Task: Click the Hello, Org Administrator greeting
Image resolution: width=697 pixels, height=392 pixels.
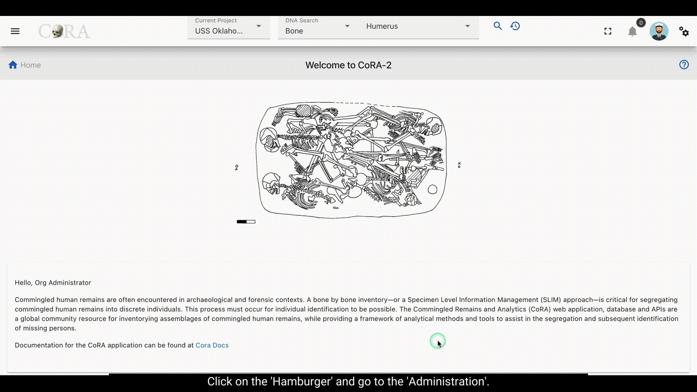Action: pyautogui.click(x=53, y=282)
